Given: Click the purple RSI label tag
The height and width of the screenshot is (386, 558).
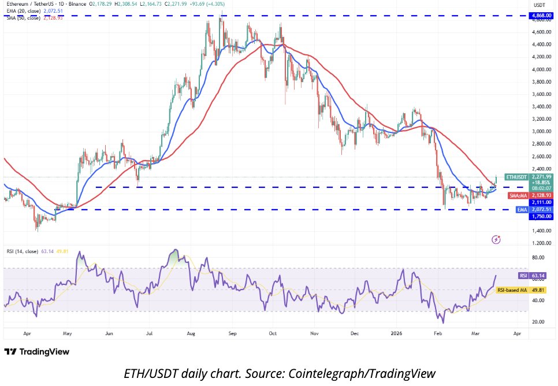Looking at the screenshot, I should click(523, 276).
